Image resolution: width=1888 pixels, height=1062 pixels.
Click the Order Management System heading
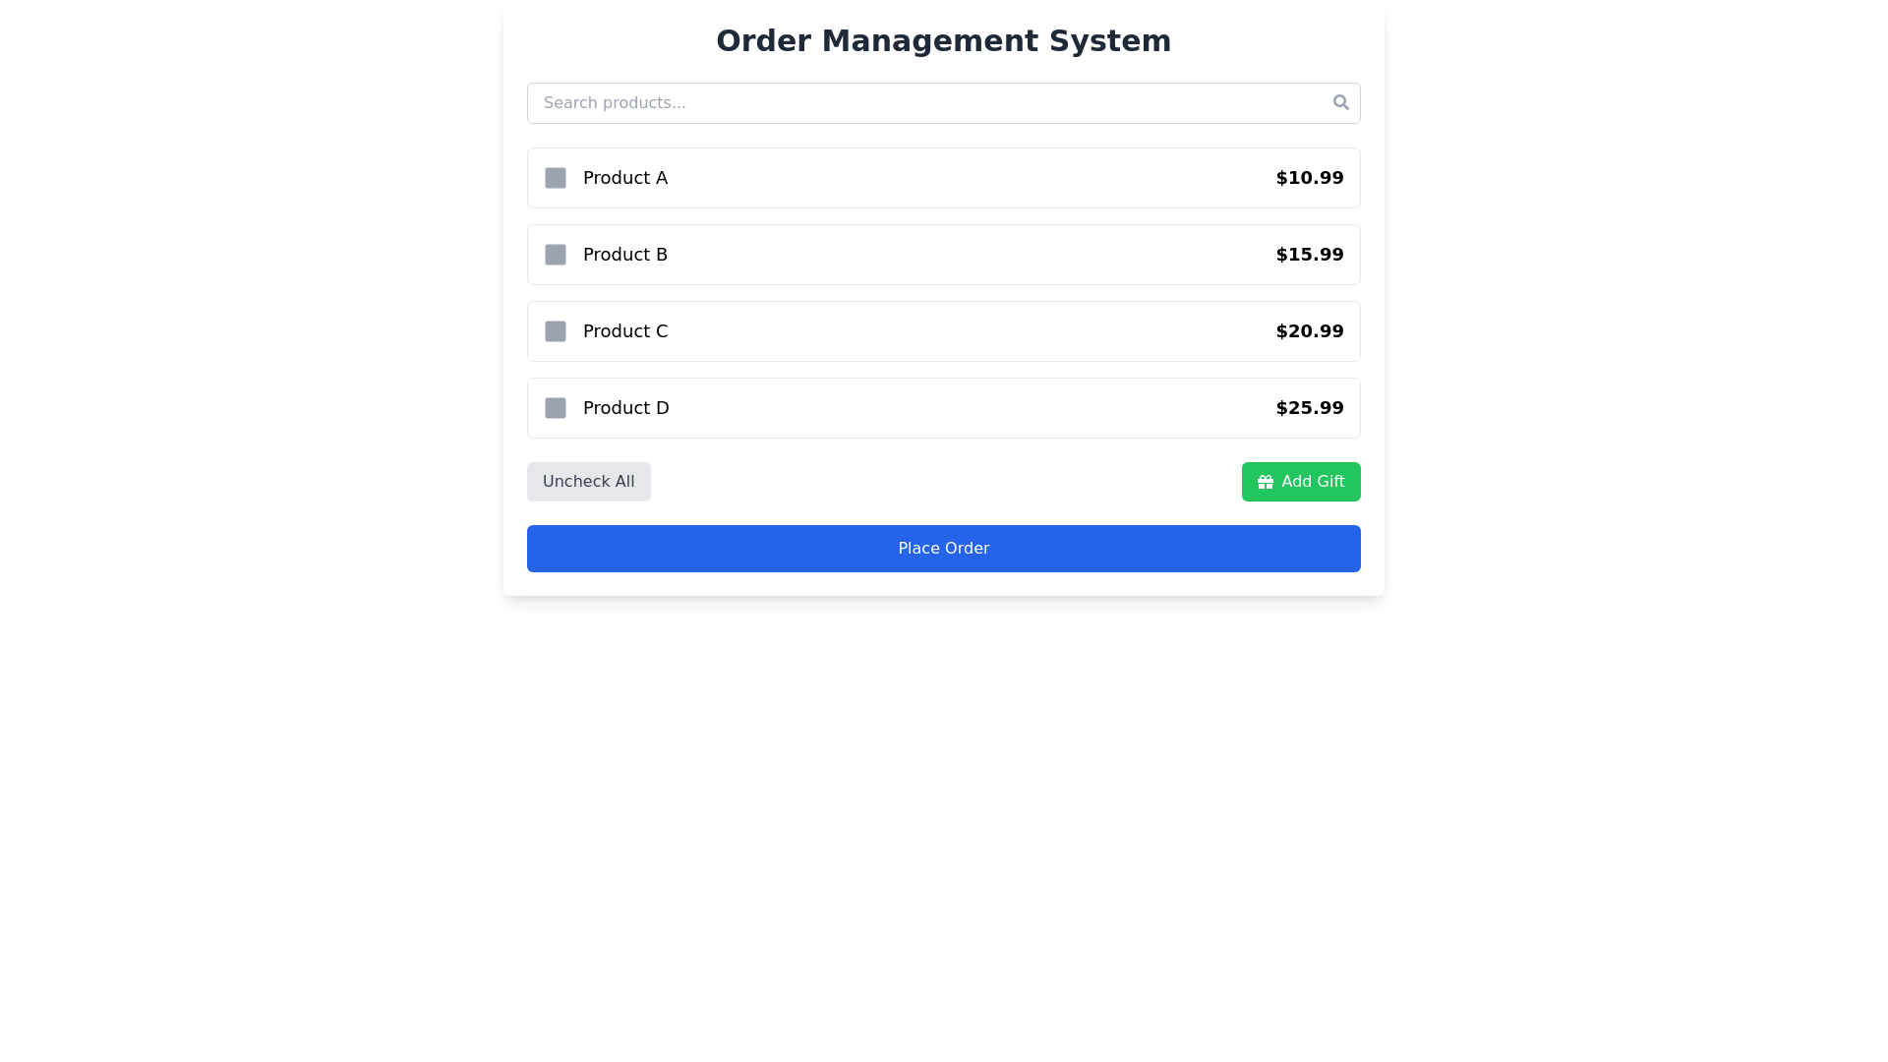(944, 41)
